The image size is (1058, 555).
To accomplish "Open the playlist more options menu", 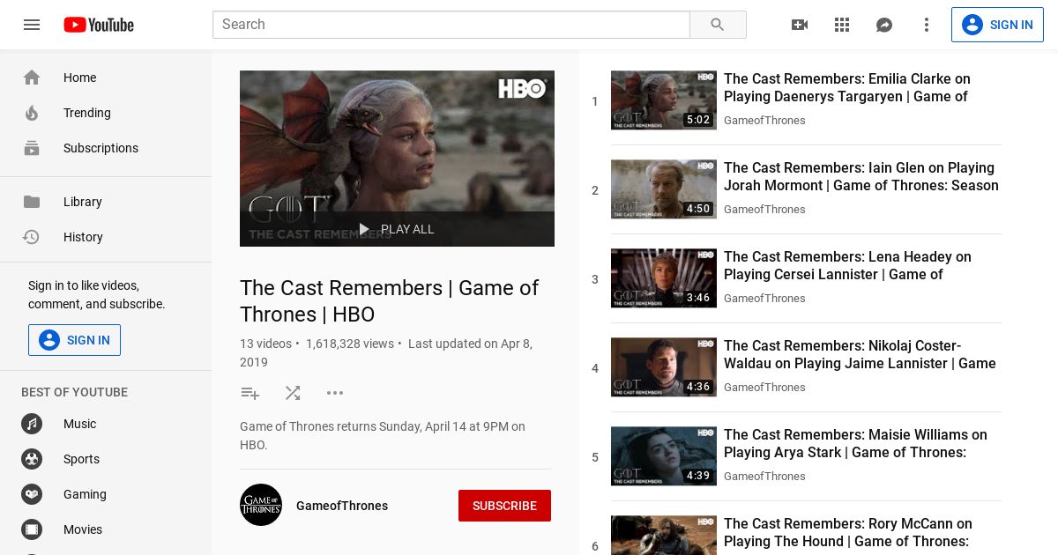I will click(x=335, y=393).
